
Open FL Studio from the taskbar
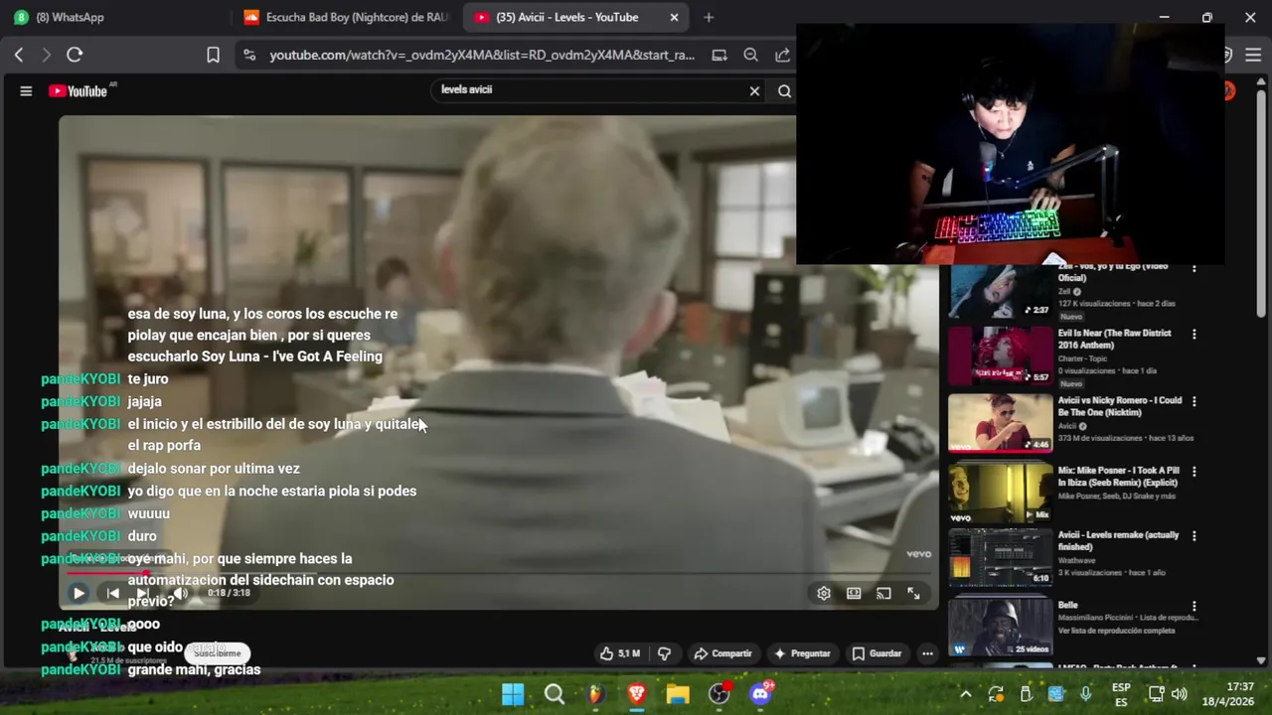coord(595,694)
